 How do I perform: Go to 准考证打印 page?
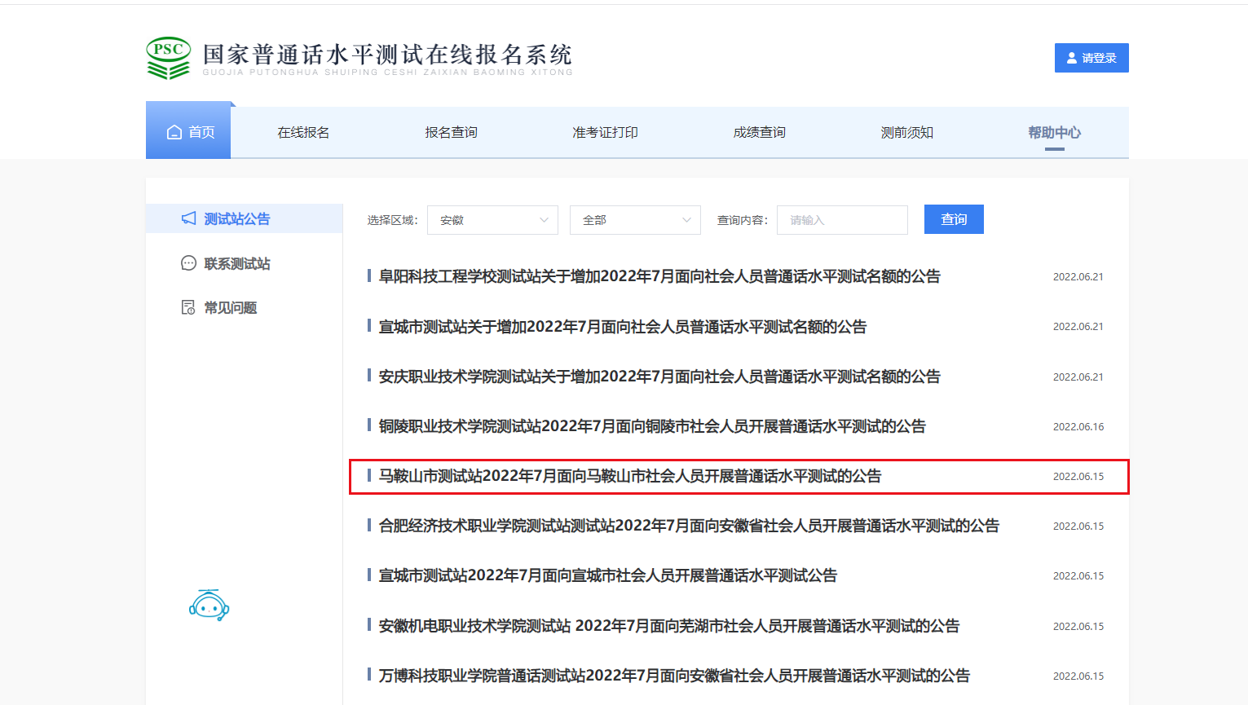(605, 132)
